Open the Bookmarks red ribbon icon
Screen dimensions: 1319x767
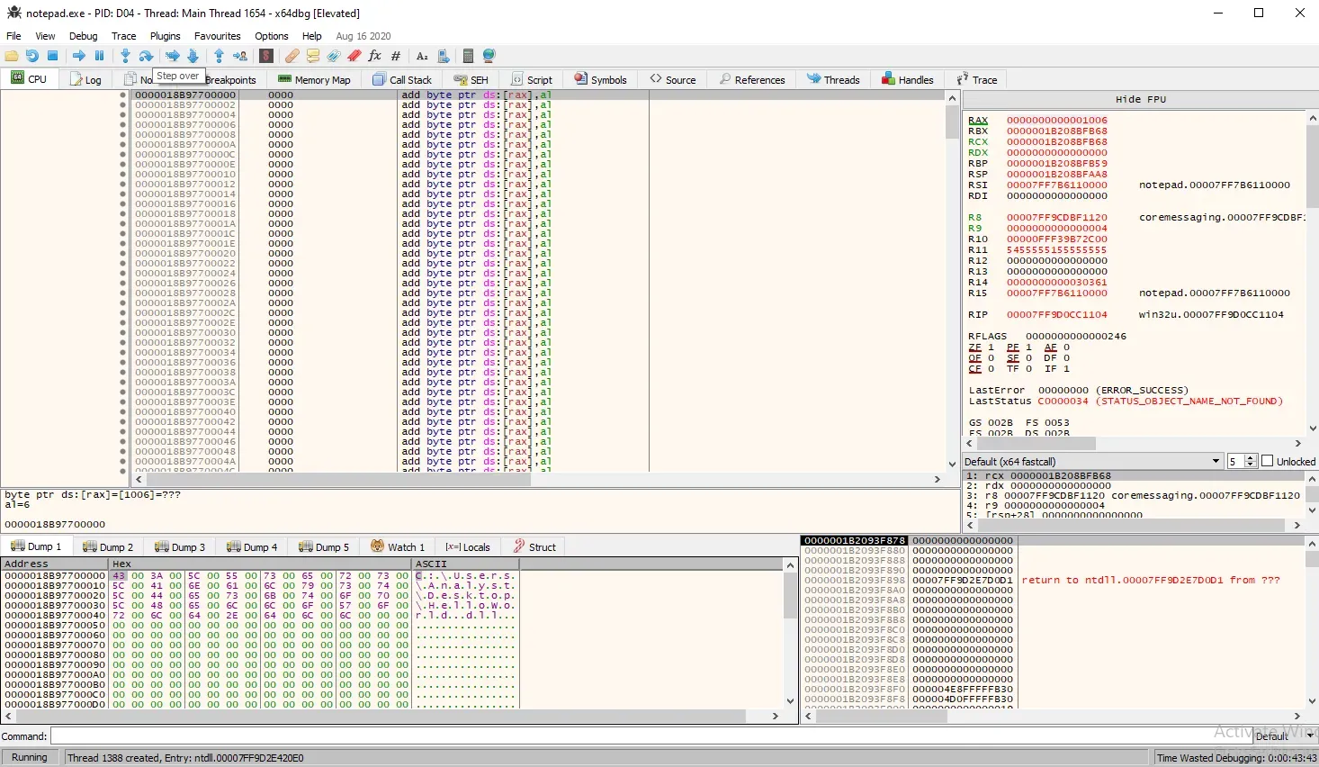tap(354, 56)
